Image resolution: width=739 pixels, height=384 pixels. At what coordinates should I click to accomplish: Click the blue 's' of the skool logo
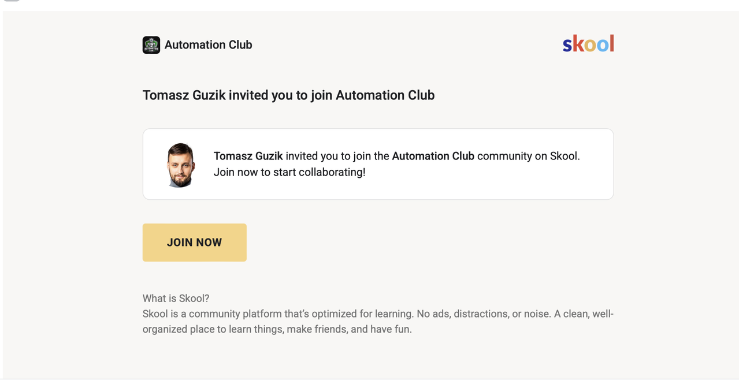click(567, 45)
